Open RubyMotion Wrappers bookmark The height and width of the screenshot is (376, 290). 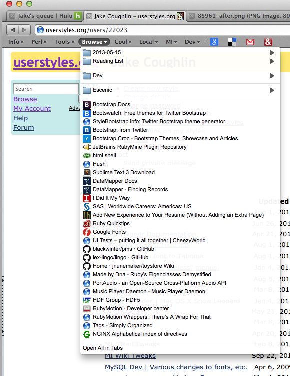(x=180, y=317)
